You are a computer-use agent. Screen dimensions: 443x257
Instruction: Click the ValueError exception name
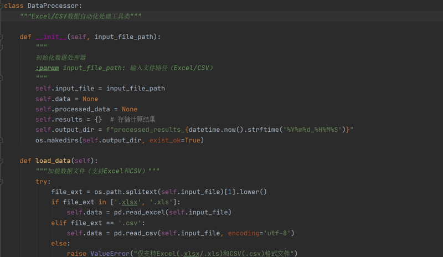[110, 253]
